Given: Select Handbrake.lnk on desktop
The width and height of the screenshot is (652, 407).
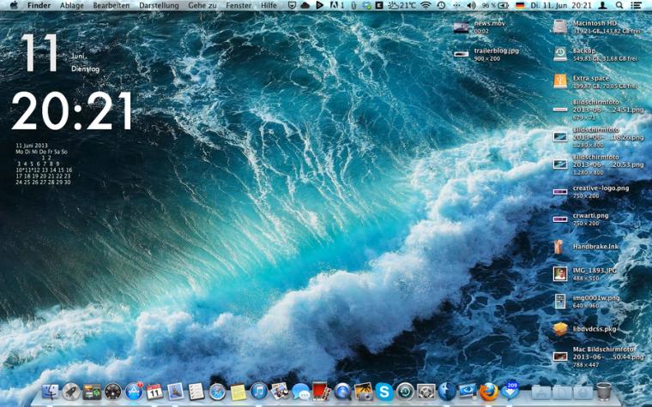Looking at the screenshot, I should pos(558,247).
